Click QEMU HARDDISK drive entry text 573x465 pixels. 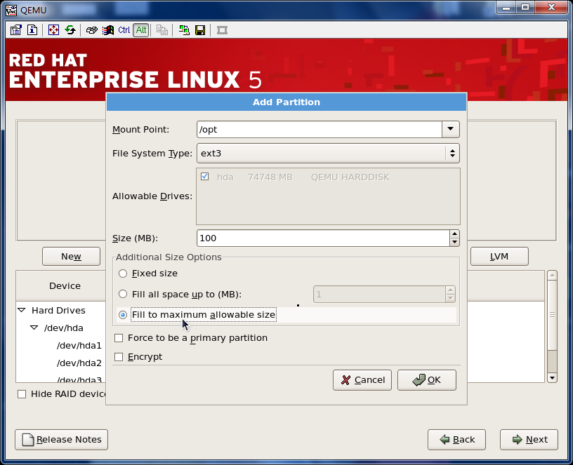[x=350, y=177]
